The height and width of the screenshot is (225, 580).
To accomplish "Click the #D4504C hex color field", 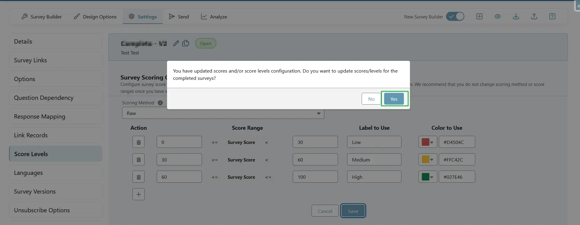I will point(457,142).
